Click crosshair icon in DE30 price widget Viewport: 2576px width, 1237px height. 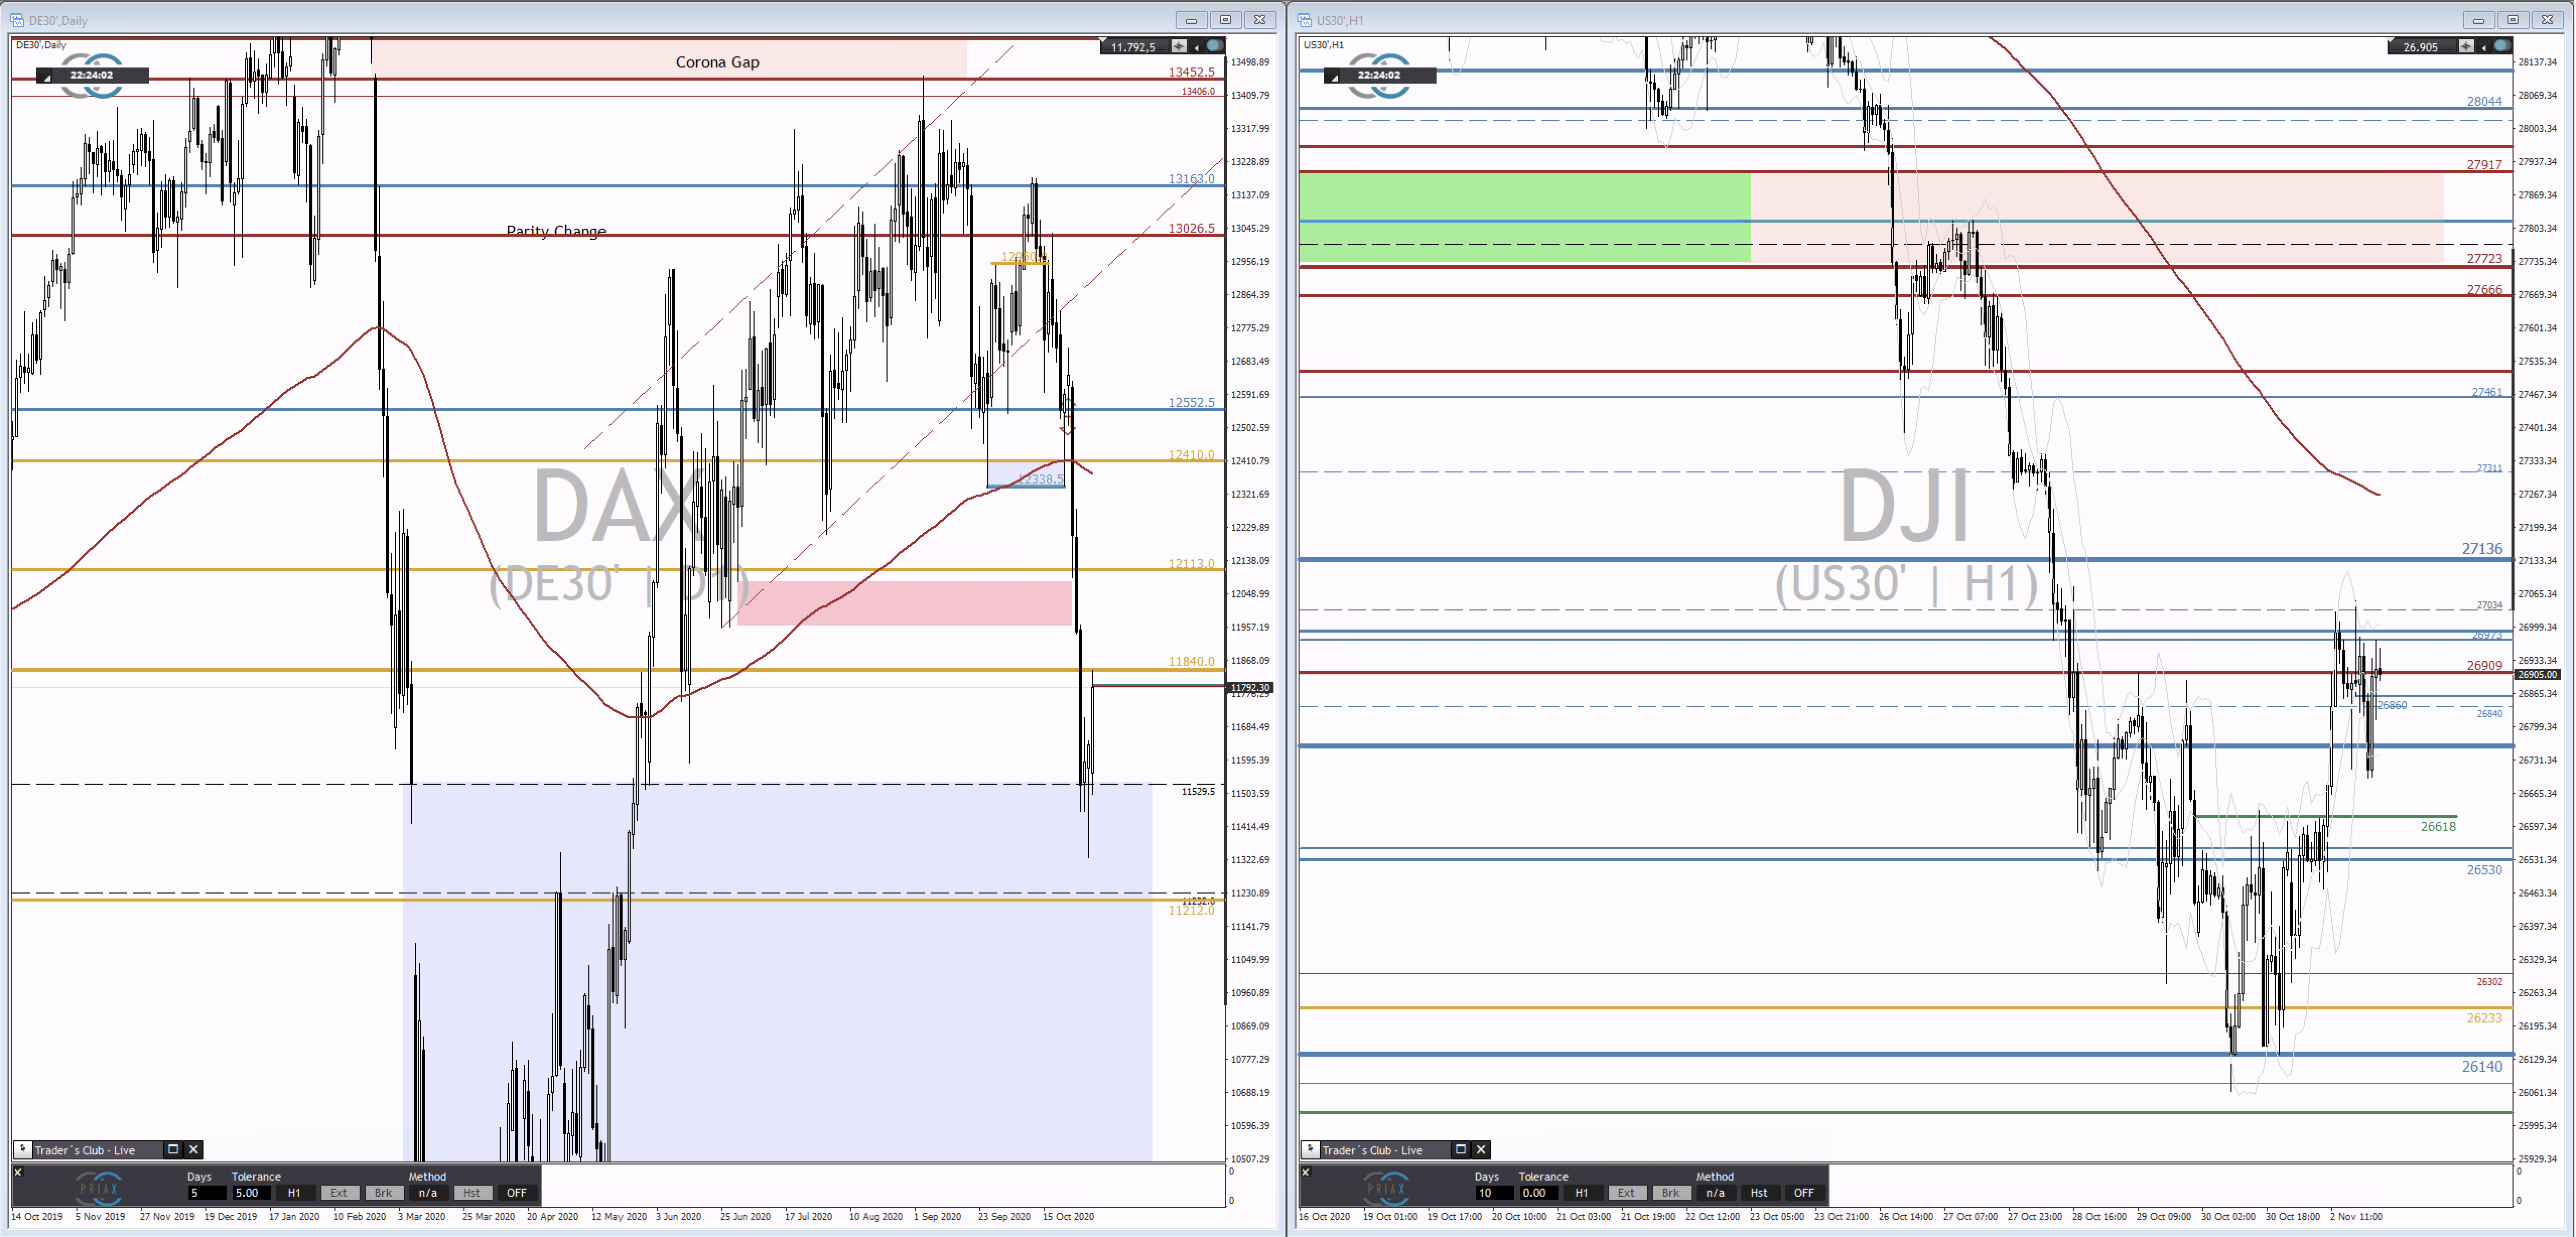pyautogui.click(x=1179, y=46)
